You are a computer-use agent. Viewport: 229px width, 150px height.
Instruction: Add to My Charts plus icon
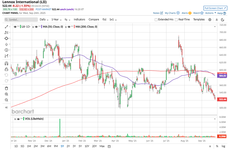tap(178, 13)
